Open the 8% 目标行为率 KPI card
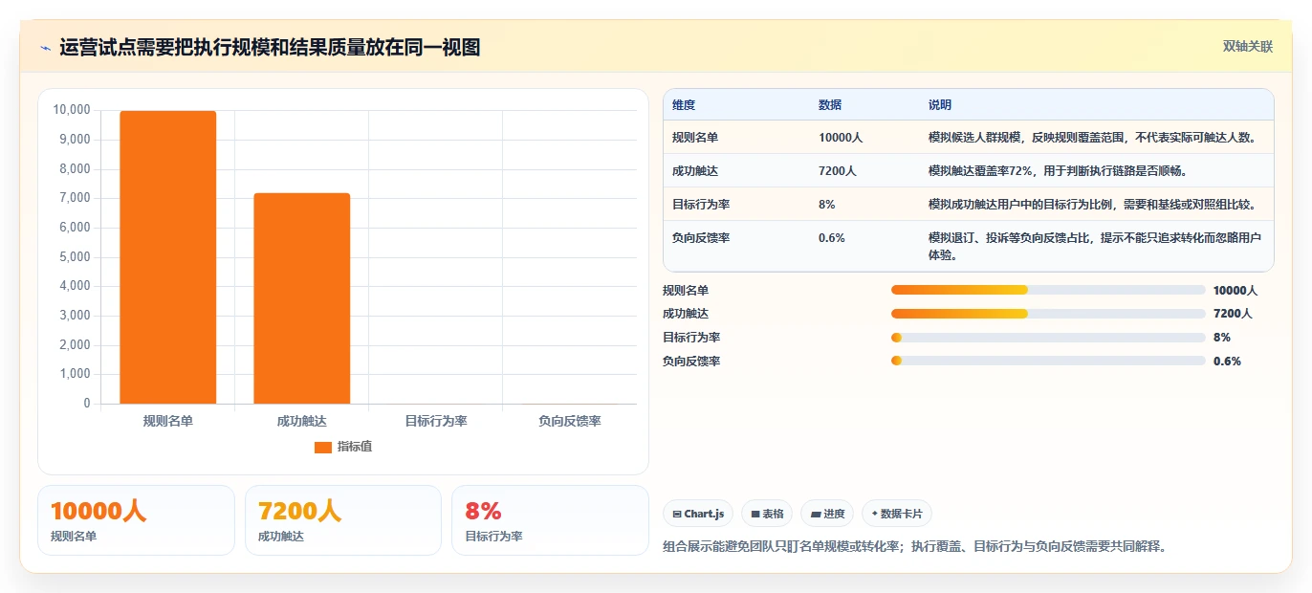1312x593 pixels. [550, 520]
